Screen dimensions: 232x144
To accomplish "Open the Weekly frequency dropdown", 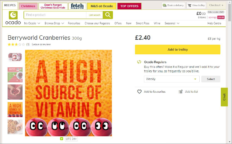I will 172,79.
